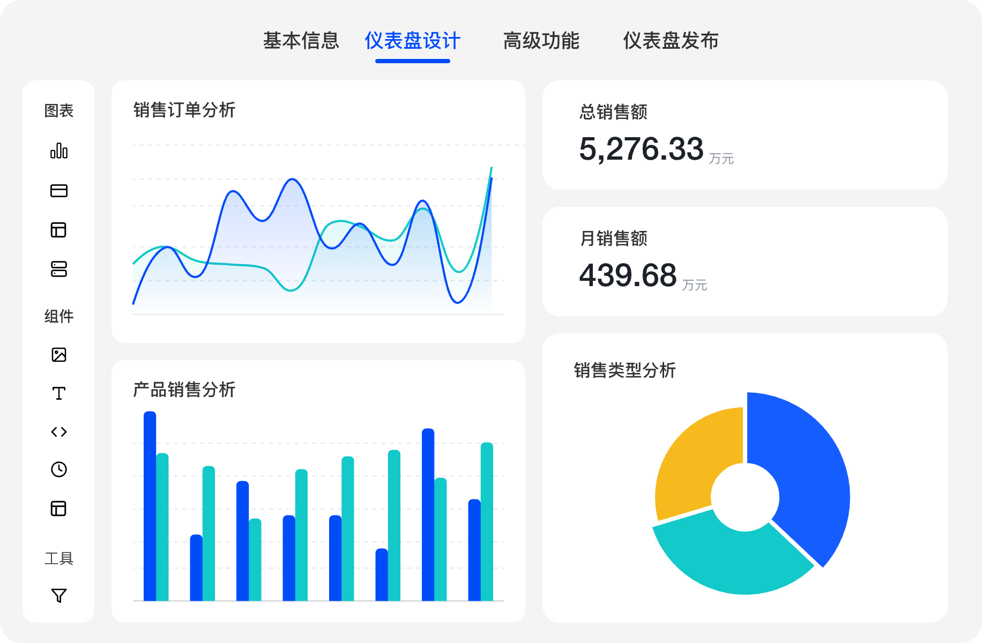Open the 高级功能 tab
Screen dimensions: 982x643
pyautogui.click(x=541, y=41)
